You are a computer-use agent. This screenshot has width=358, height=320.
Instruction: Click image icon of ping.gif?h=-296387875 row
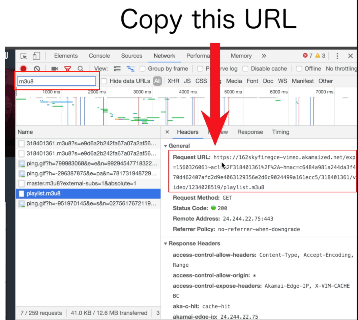pos(22,174)
